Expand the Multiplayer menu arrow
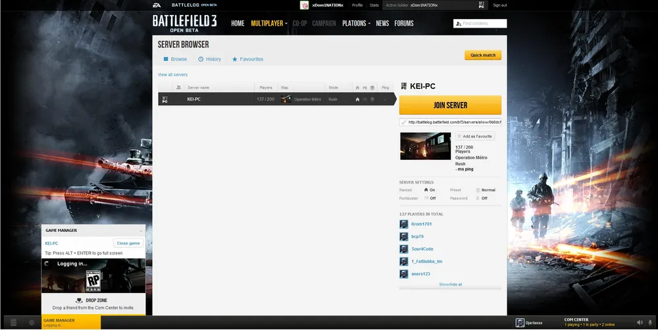 click(286, 24)
